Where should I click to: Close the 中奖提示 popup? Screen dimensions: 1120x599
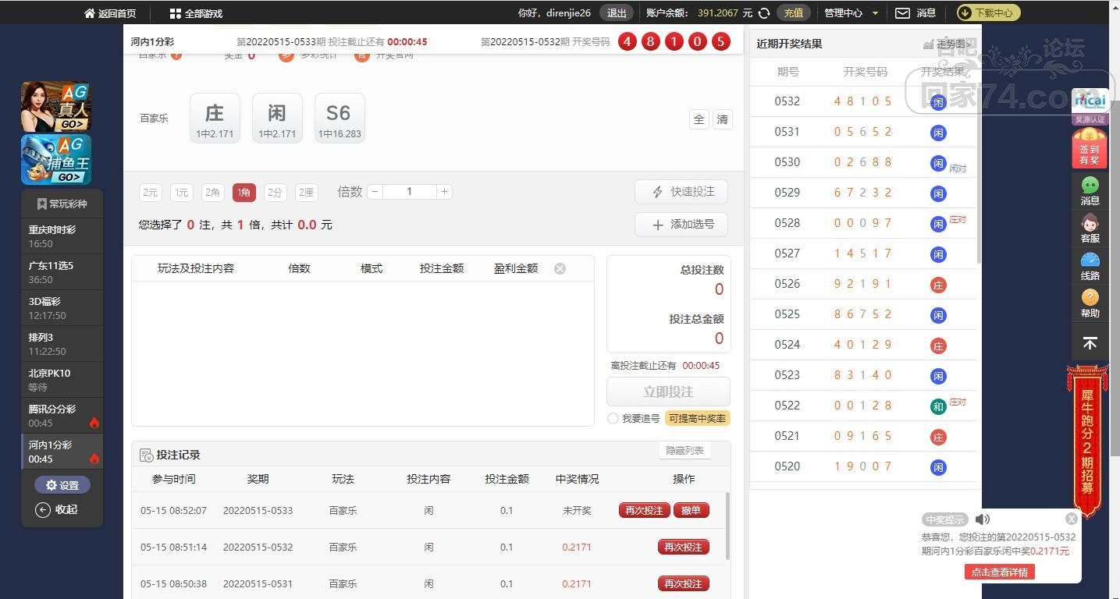coord(1072,519)
